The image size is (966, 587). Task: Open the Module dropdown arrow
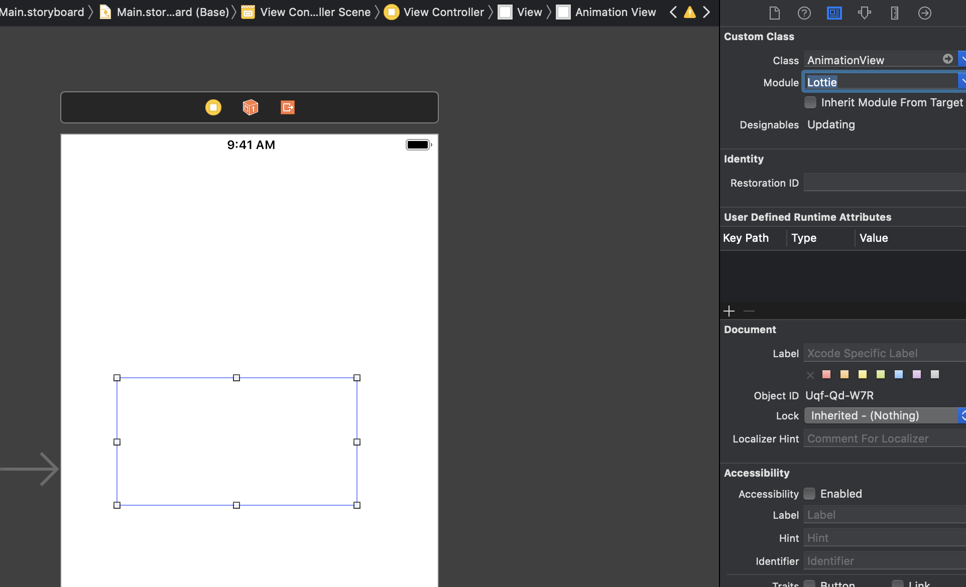pyautogui.click(x=962, y=81)
